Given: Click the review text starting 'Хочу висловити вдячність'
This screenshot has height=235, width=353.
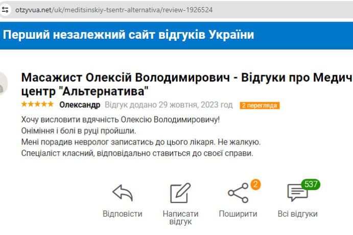Looking at the screenshot, I should pos(121,120).
